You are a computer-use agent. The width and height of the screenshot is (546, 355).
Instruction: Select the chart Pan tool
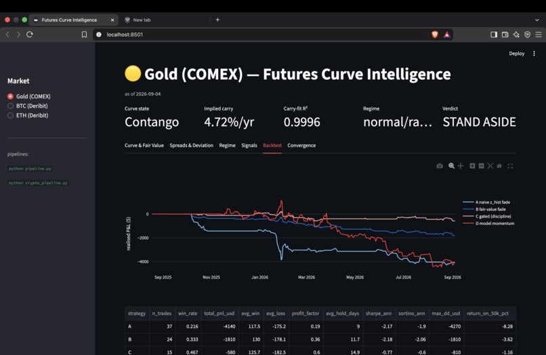pos(461,166)
